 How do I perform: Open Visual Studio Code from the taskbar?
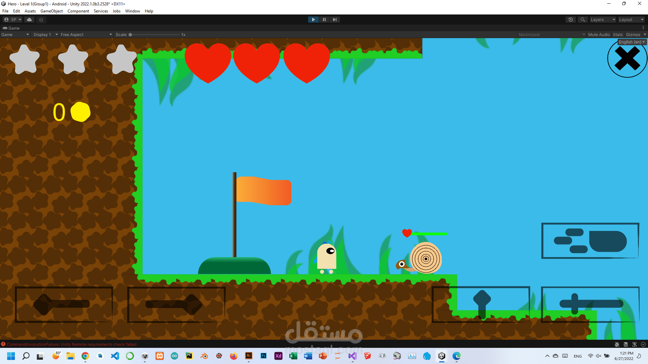click(x=115, y=356)
